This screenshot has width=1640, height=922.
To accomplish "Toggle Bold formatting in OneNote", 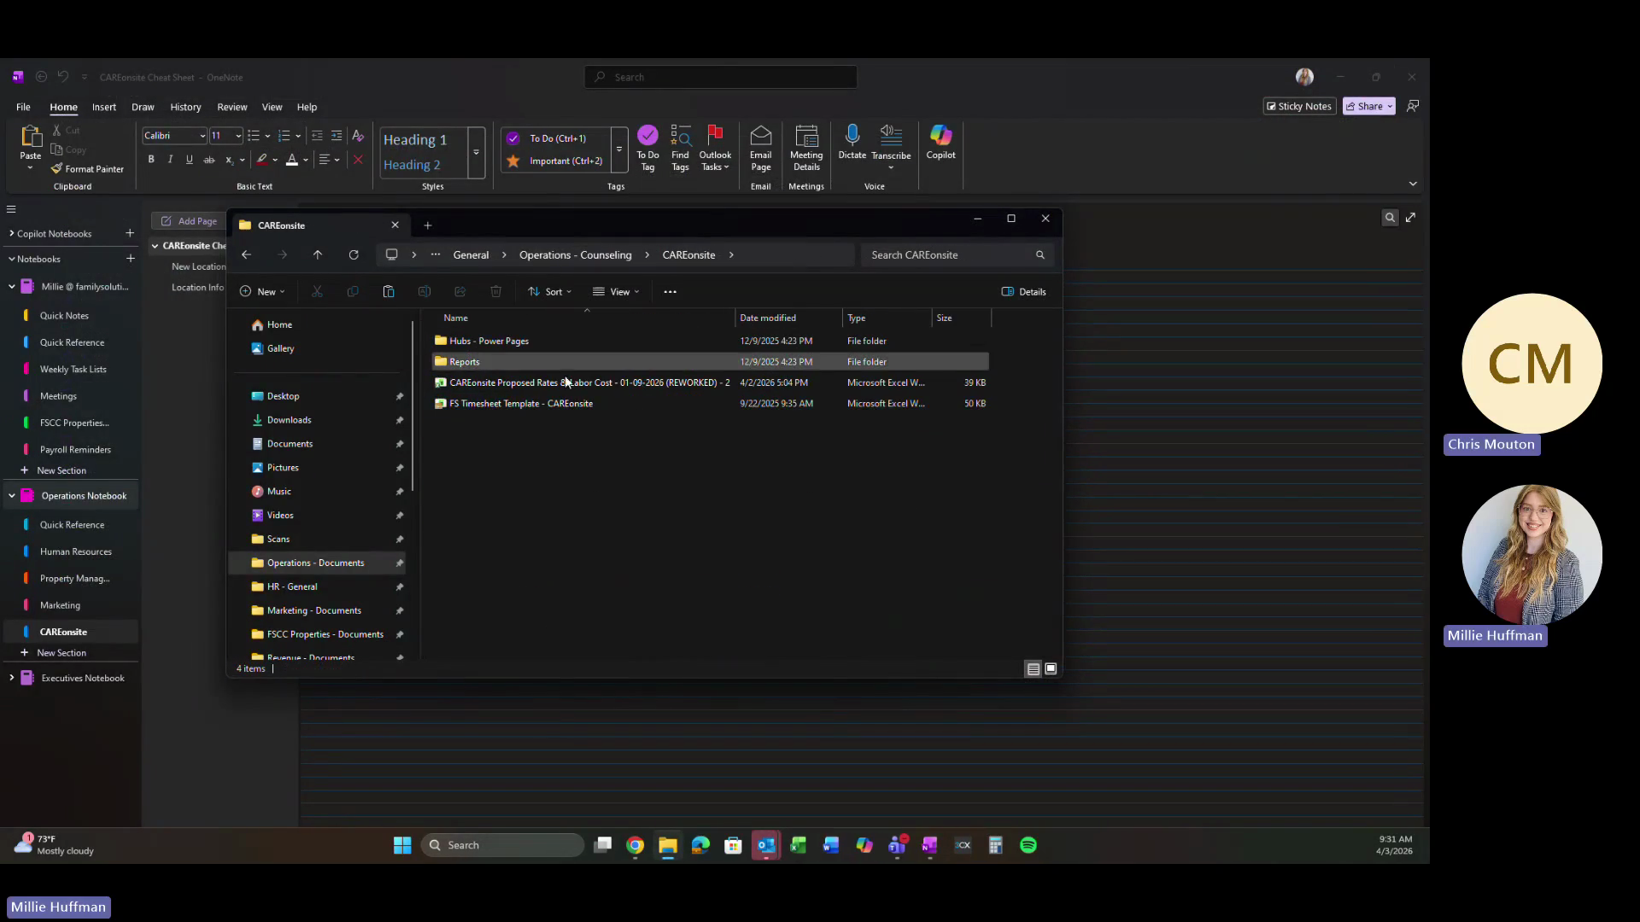I will coord(151,160).
